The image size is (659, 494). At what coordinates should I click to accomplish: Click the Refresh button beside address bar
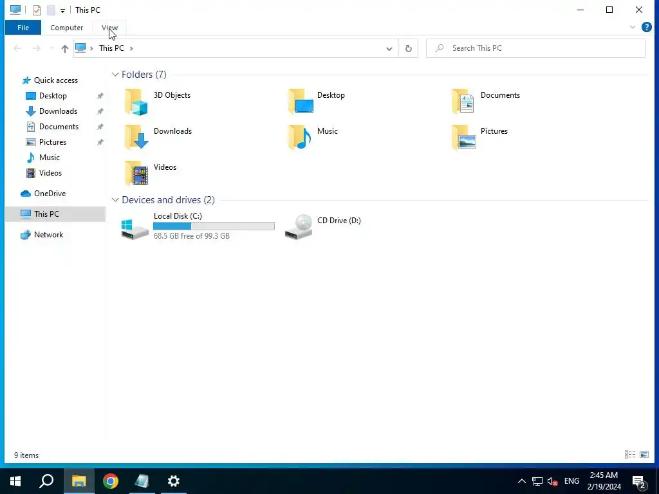point(408,48)
